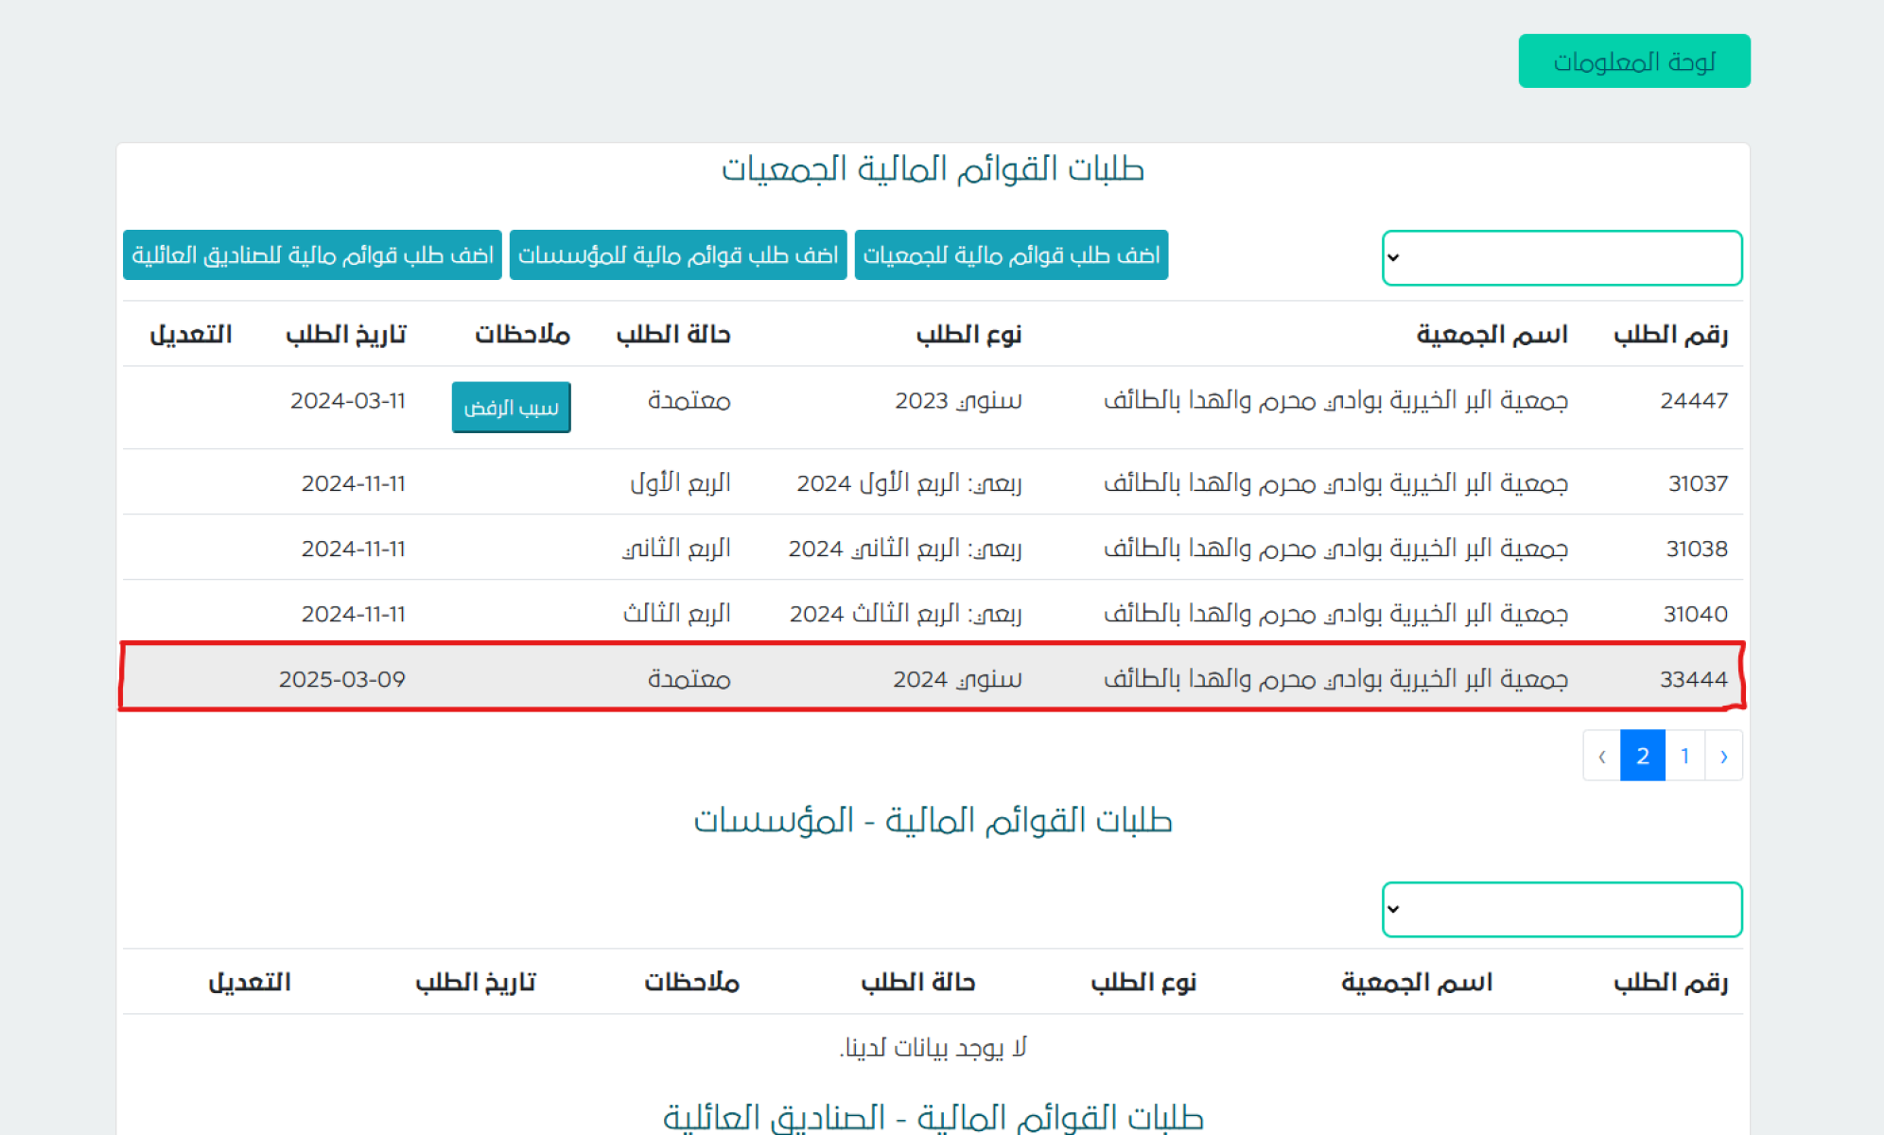Click the next page arrow chevron
This screenshot has height=1135, width=1884.
(x=1601, y=756)
